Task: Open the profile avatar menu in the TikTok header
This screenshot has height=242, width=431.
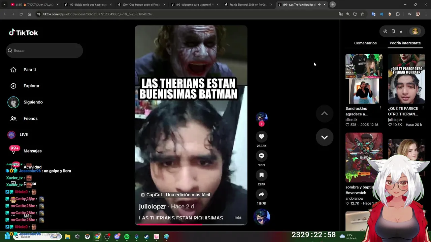Action: [415, 31]
